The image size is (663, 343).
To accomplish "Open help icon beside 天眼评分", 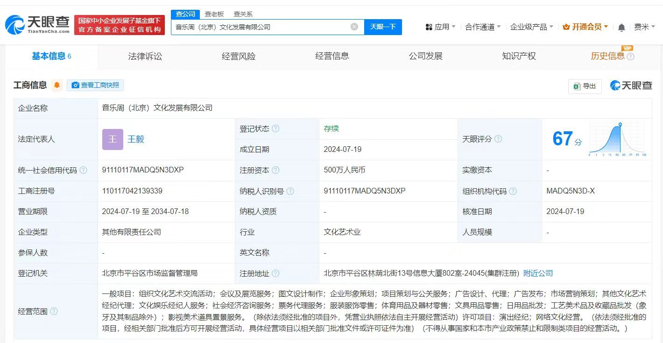I will tap(499, 139).
